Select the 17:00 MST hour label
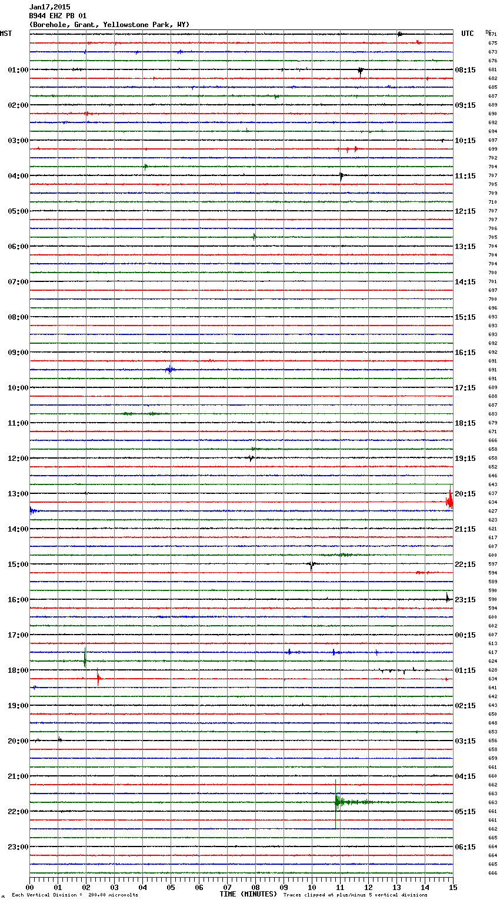This screenshot has height=903, width=500. point(18,635)
